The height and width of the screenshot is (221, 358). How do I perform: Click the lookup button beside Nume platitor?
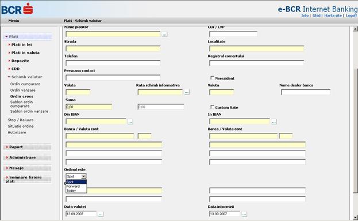click(164, 34)
